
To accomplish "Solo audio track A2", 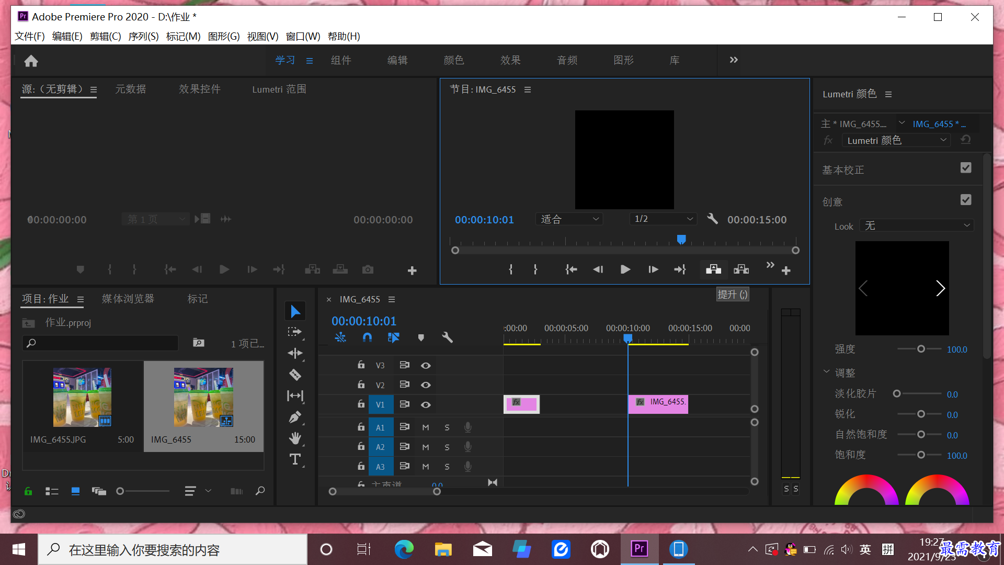I will [447, 447].
